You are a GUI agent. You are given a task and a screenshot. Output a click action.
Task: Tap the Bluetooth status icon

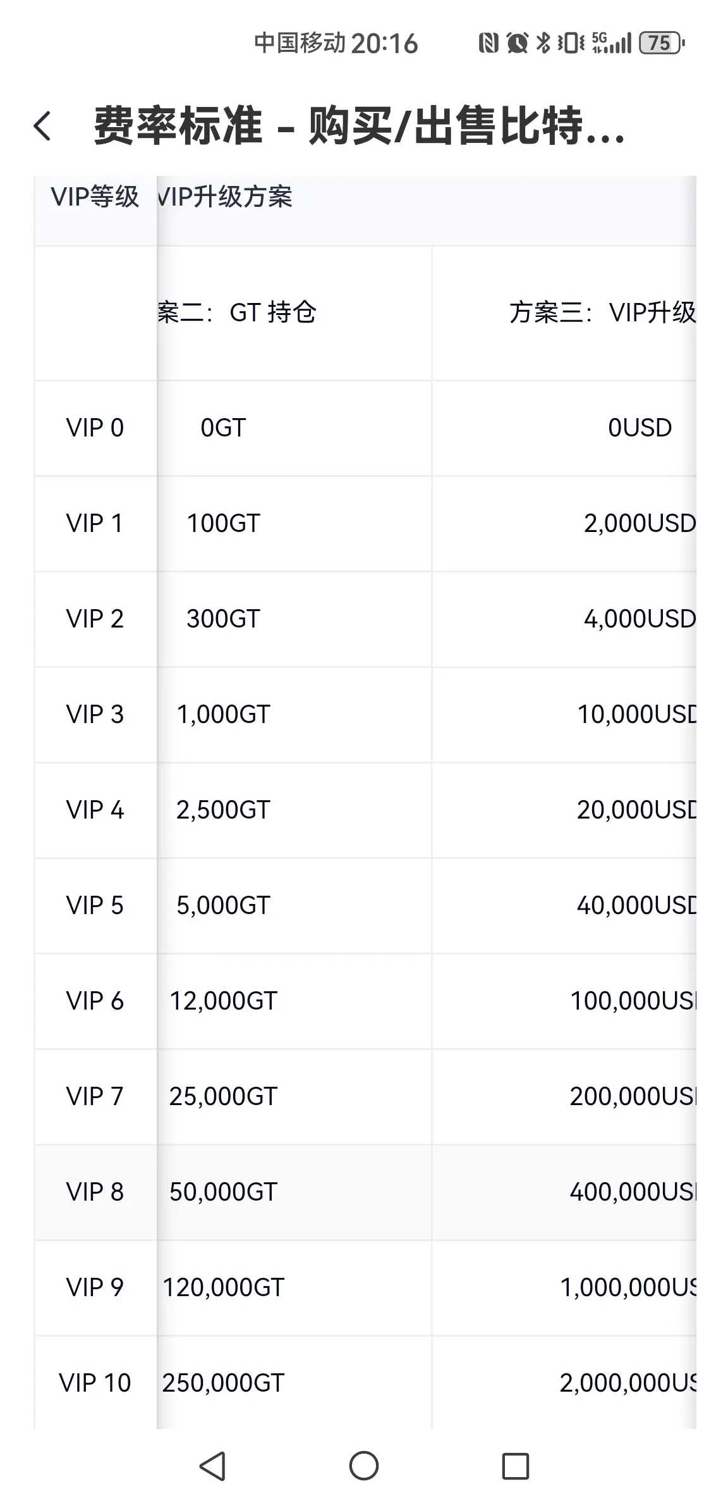pos(543,43)
